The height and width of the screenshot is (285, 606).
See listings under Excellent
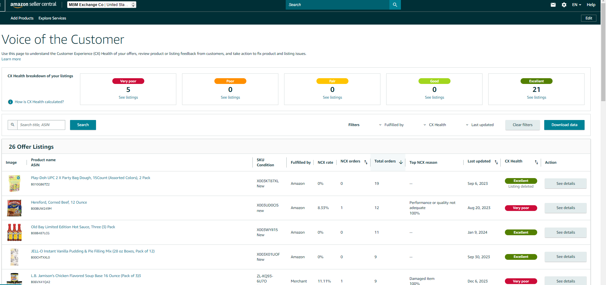(537, 97)
